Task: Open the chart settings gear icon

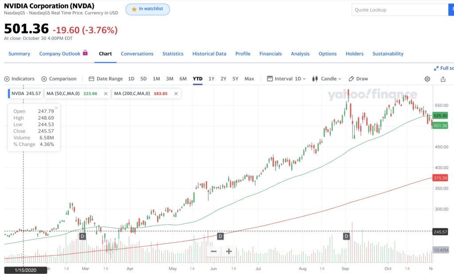Action: [x=427, y=79]
